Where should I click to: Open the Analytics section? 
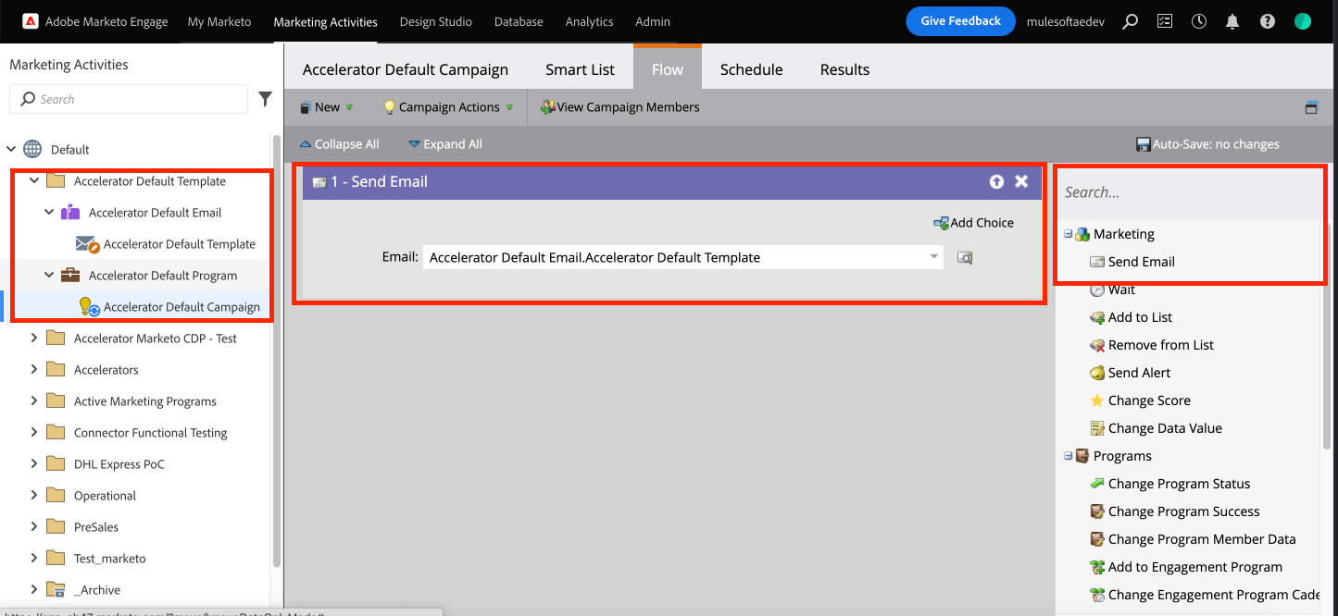point(589,21)
